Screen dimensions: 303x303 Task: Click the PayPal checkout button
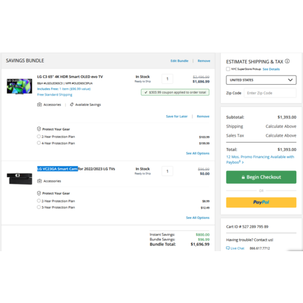pyautogui.click(x=261, y=202)
